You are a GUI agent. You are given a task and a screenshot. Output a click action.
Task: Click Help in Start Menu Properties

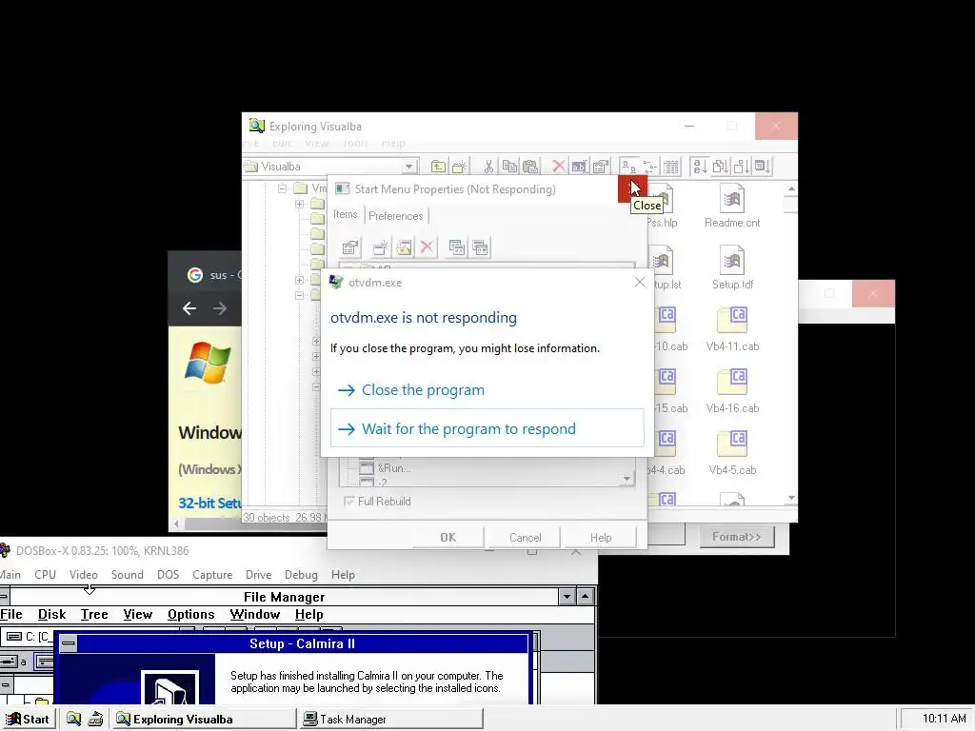pos(601,537)
